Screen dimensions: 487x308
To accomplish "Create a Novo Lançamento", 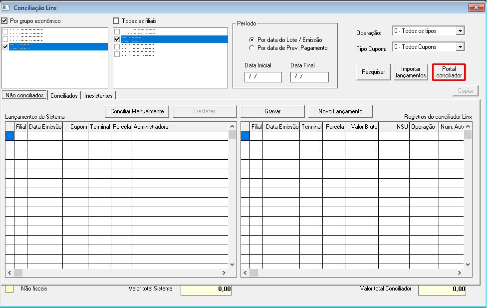I will (x=340, y=111).
